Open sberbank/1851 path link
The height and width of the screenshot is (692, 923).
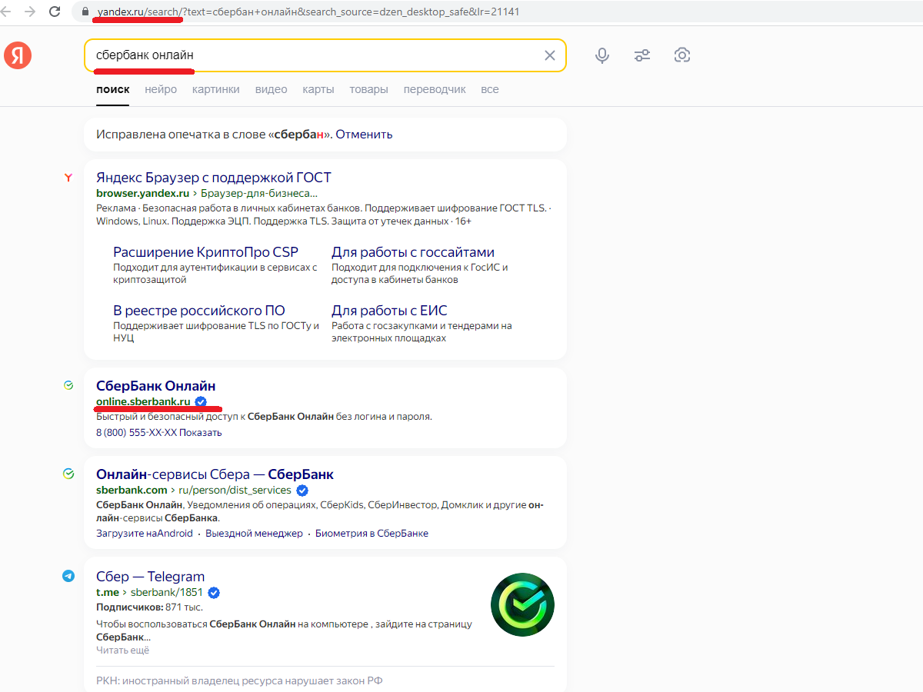[167, 592]
